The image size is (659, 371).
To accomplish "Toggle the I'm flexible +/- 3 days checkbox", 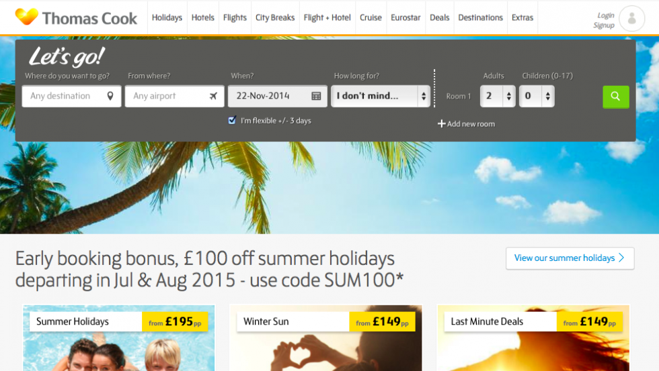I will 232,120.
